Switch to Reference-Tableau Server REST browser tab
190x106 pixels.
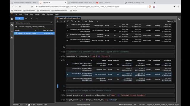tap(81, 3)
